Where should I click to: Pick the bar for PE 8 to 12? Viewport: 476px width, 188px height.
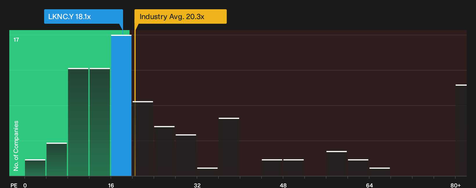click(x=78, y=122)
